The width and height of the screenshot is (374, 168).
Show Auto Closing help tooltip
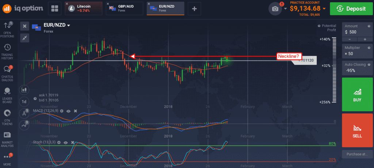pos(369,64)
